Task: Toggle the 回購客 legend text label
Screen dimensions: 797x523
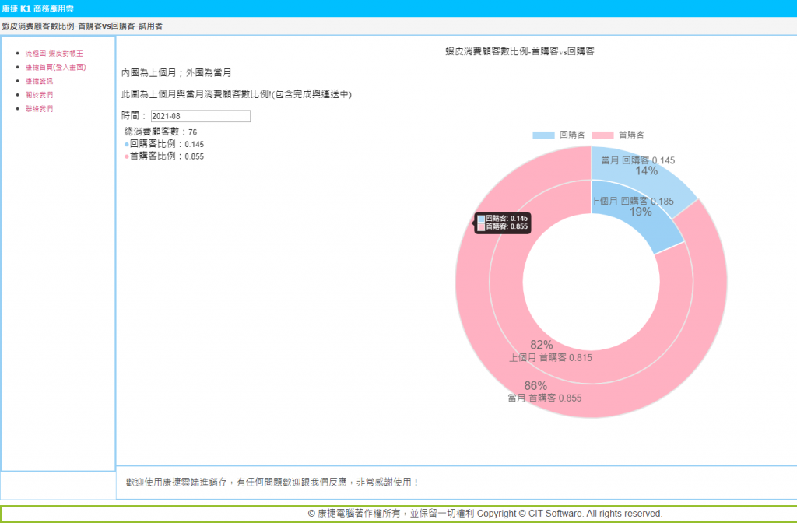Action: click(573, 135)
